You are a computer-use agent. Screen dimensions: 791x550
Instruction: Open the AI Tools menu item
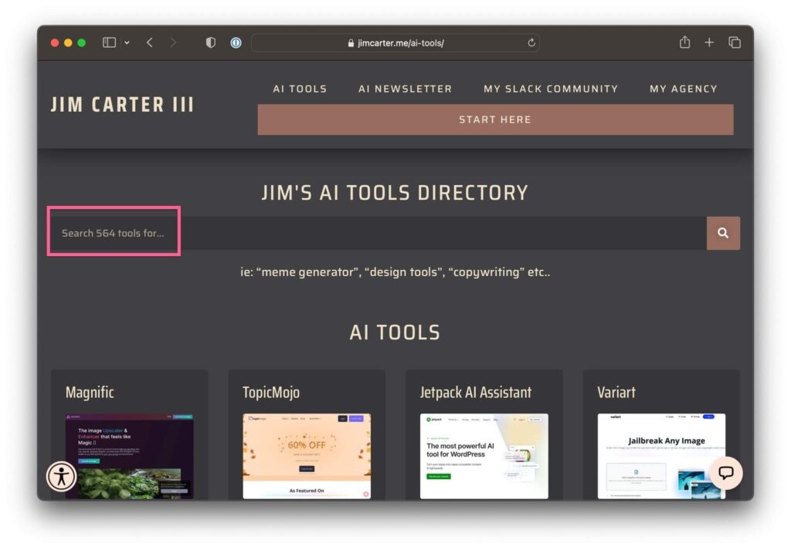click(300, 89)
